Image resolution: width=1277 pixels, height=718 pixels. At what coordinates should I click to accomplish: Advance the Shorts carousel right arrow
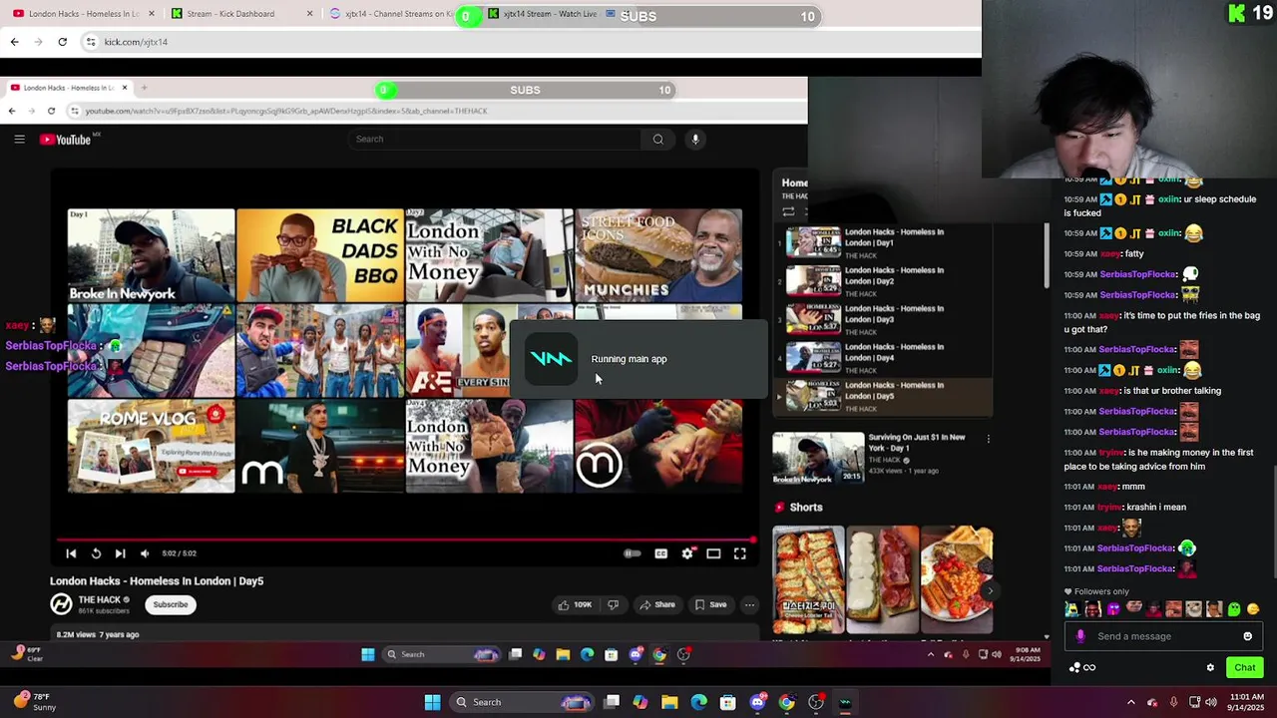click(x=989, y=590)
